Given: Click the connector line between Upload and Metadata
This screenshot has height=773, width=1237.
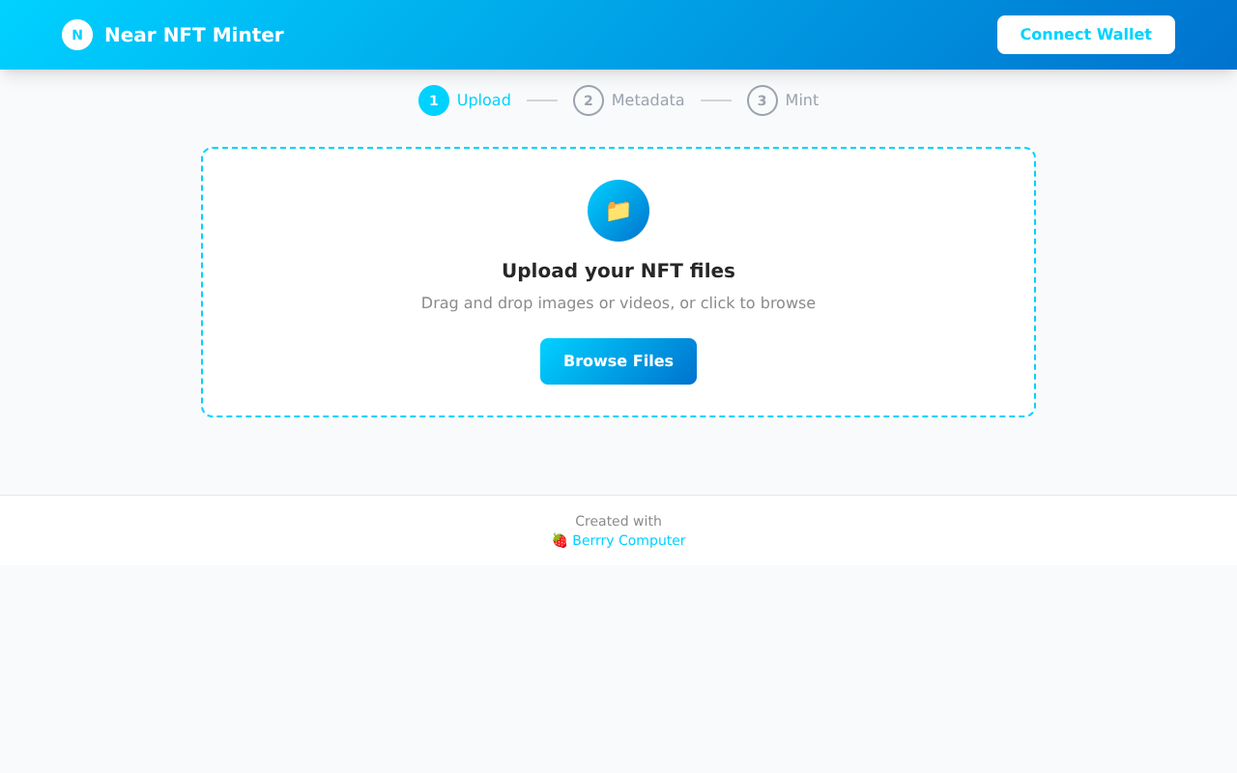Looking at the screenshot, I should (541, 100).
